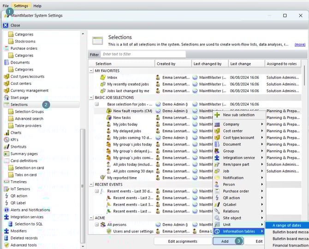
Task: Follow the [more] link
Action: coord(300,45)
